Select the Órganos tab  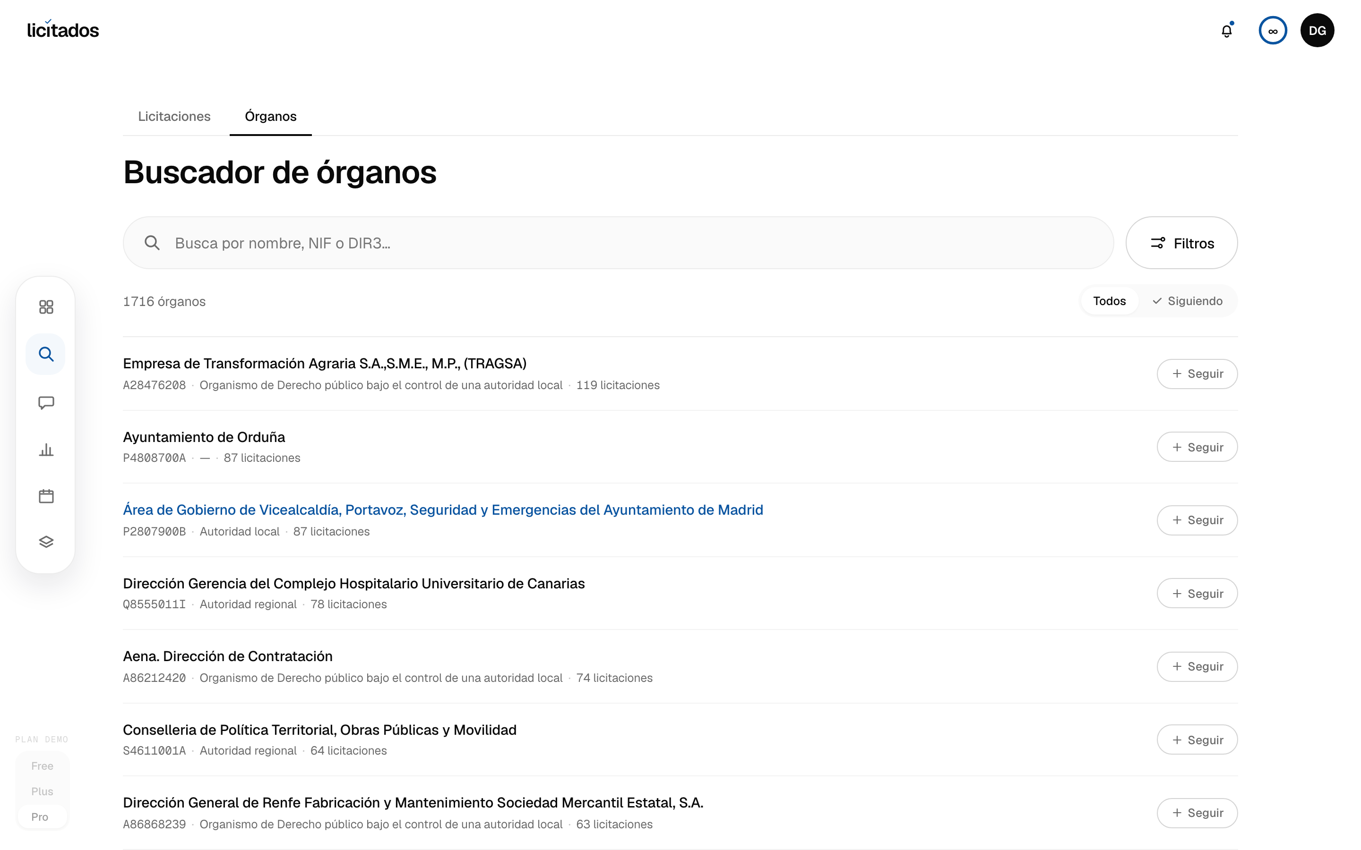270,116
